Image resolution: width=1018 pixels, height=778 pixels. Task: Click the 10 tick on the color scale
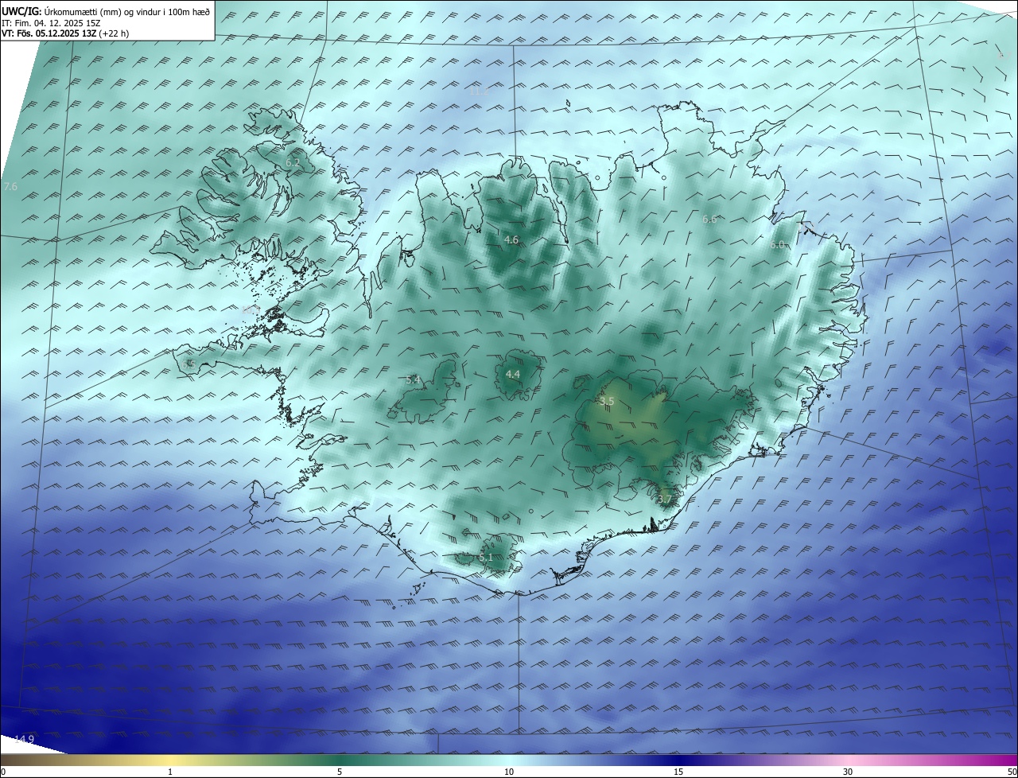coord(509,772)
